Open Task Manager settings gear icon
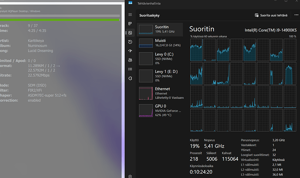The height and width of the screenshot is (178, 300). click(x=130, y=176)
